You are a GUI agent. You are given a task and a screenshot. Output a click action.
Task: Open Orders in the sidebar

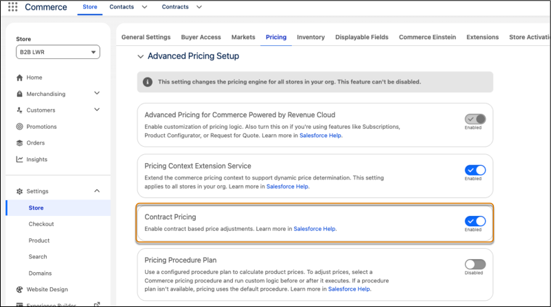pos(36,143)
